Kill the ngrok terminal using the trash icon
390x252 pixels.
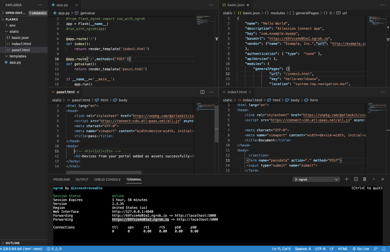pos(365,179)
